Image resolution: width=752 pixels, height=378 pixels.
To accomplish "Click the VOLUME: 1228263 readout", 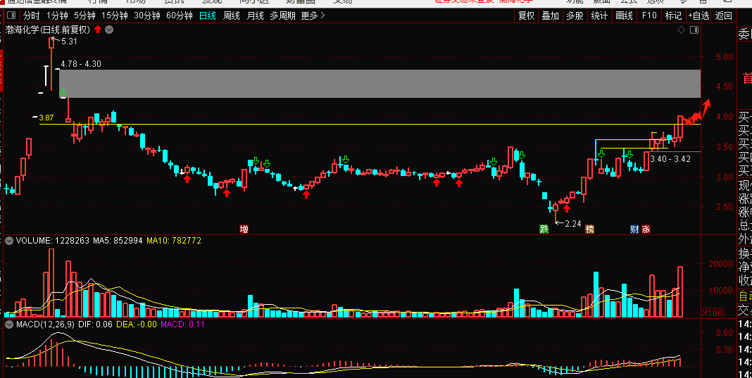I will click(x=53, y=241).
